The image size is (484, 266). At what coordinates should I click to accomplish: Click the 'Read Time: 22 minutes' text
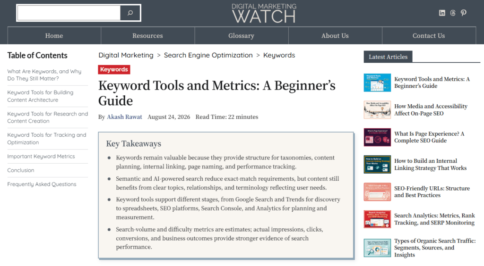pyautogui.click(x=227, y=117)
